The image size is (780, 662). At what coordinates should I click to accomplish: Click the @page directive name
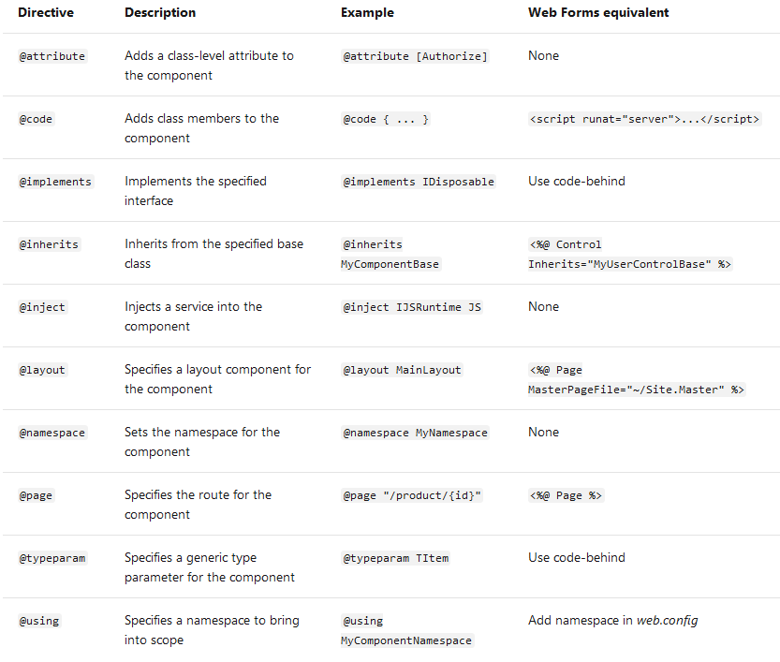[x=37, y=495]
